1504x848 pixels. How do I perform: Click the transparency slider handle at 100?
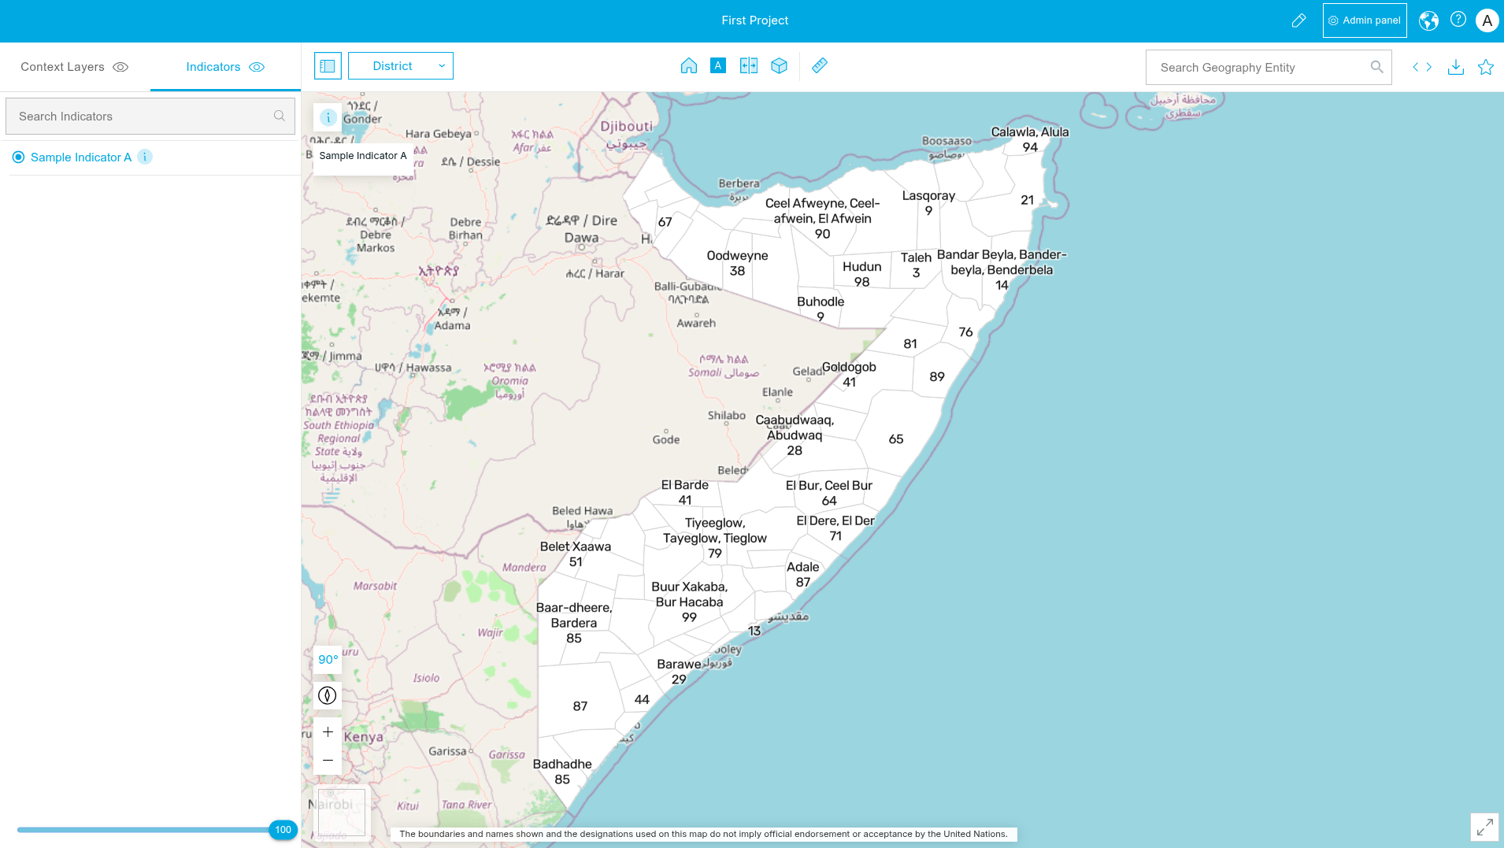click(x=283, y=830)
